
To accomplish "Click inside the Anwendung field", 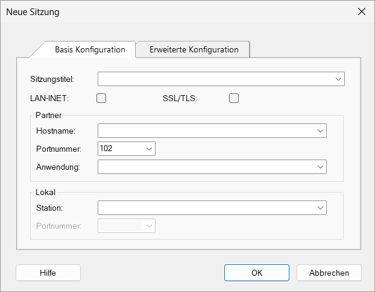I will pos(205,166).
